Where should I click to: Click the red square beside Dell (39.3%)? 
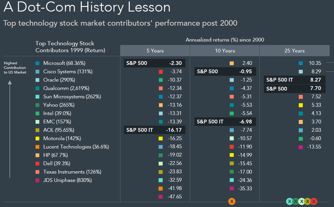37,163
